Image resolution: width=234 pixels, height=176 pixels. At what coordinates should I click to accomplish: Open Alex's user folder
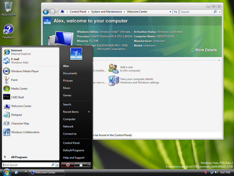click(66, 66)
